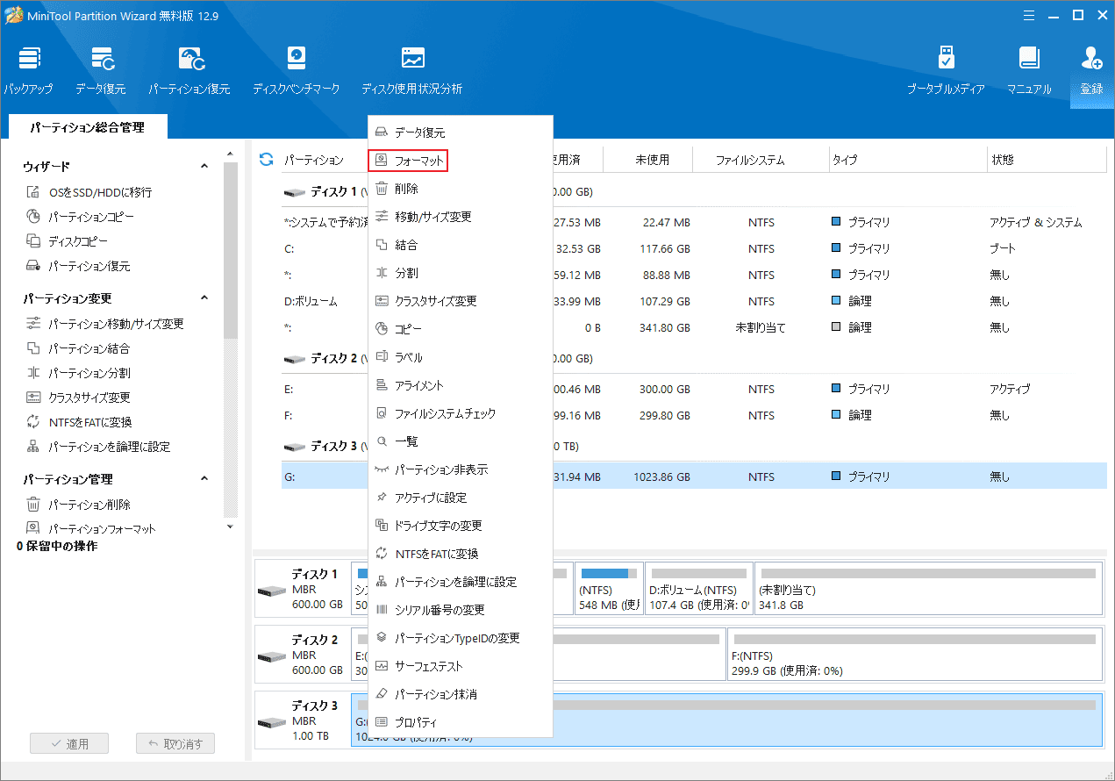The height and width of the screenshot is (781, 1115).
Task: Choose プロパティ from context menu
Action: (x=461, y=722)
